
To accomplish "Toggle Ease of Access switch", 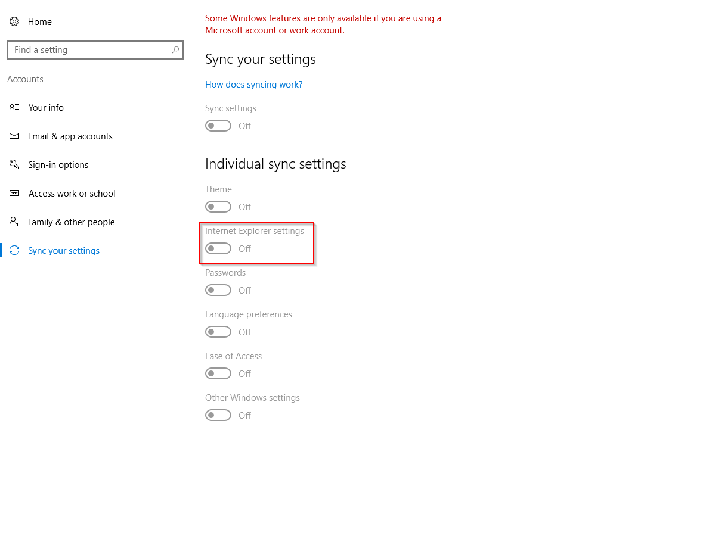I will tap(218, 373).
